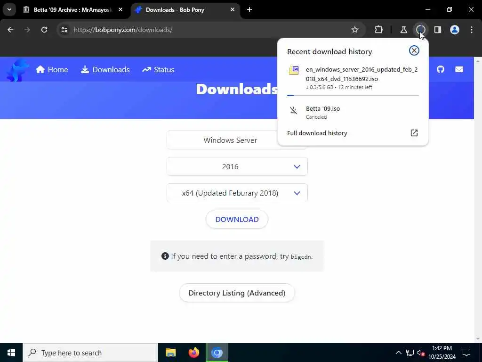Click the external link icon beside Full download history
The height and width of the screenshot is (362, 482).
coord(414,132)
